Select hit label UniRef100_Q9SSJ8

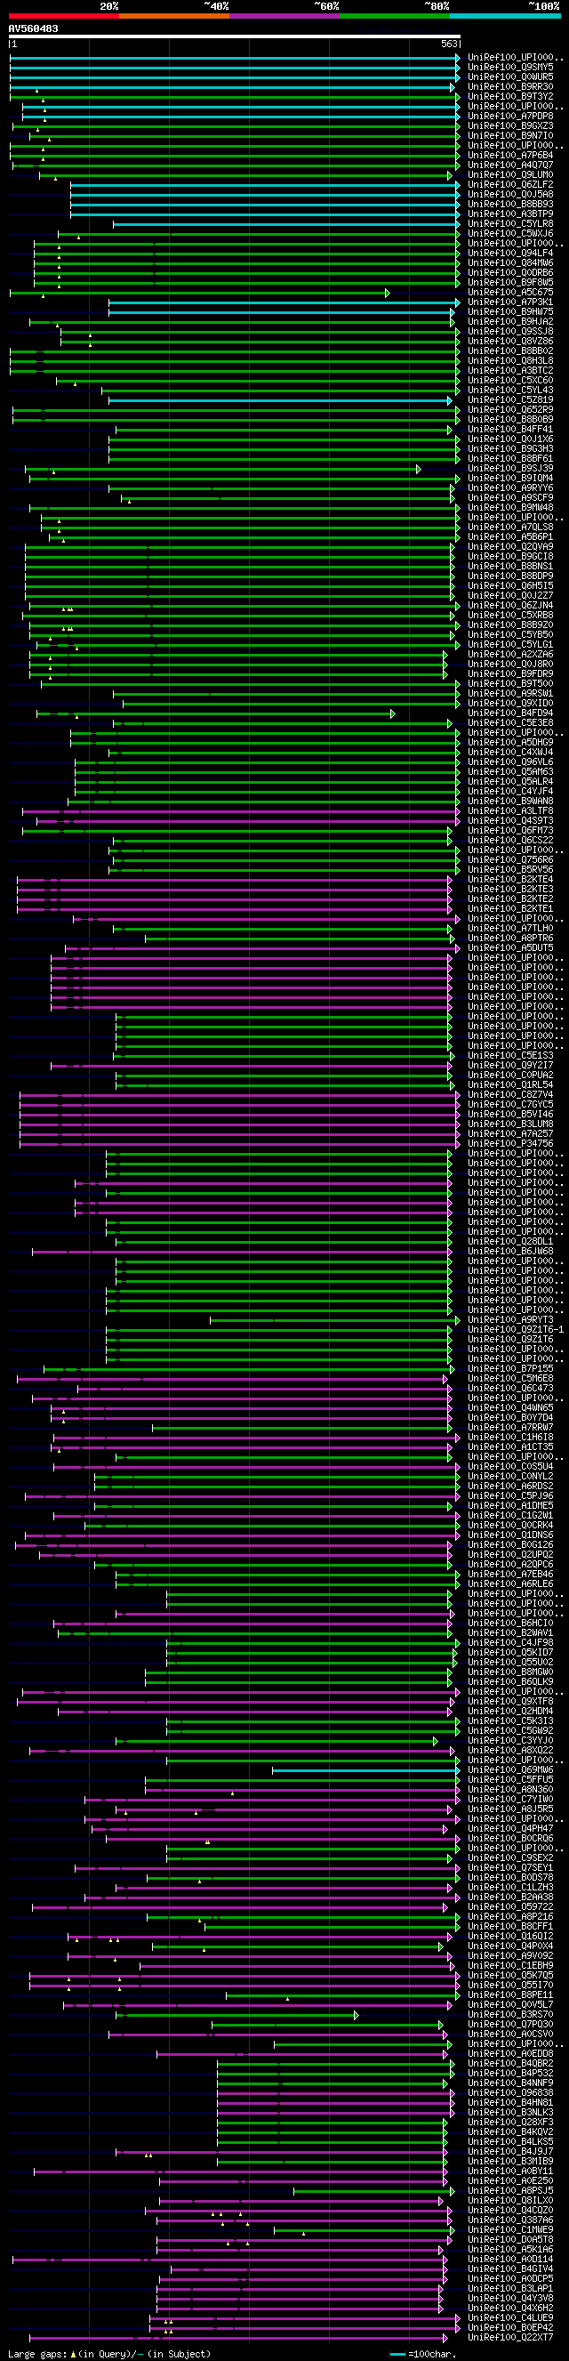[x=510, y=331]
